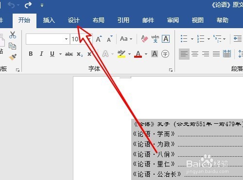Center align text
The height and width of the screenshot is (180, 243).
(x=195, y=54)
